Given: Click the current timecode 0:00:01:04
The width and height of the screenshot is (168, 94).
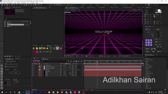Looking at the screenshot, I should [x=36, y=61].
